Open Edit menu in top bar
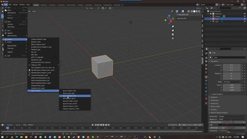This screenshot has width=247, height=139. click(x=10, y=5)
